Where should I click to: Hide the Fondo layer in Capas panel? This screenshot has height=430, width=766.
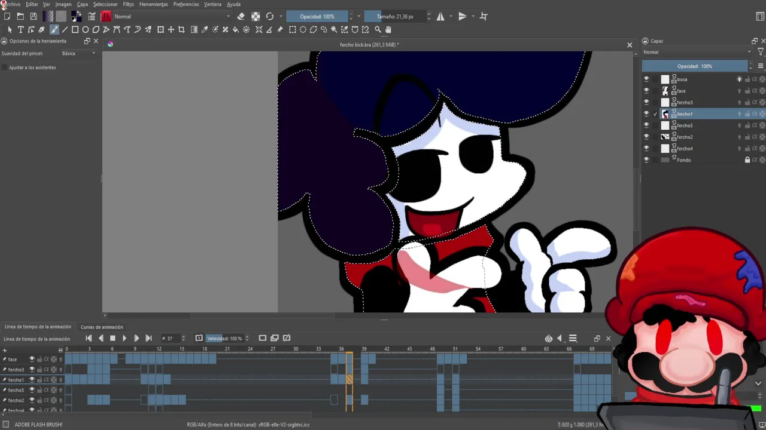coord(646,160)
